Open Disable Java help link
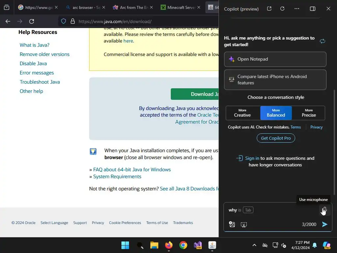Viewport: 337px width, 253px height. click(x=33, y=64)
